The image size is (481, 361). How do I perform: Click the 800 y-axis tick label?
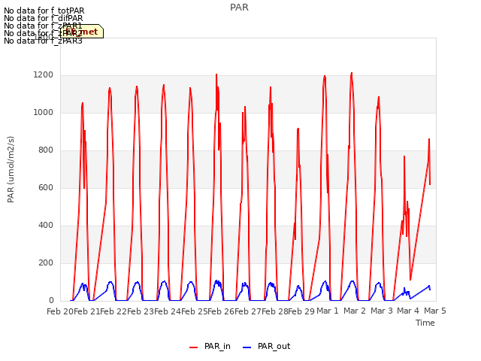coord(46,150)
